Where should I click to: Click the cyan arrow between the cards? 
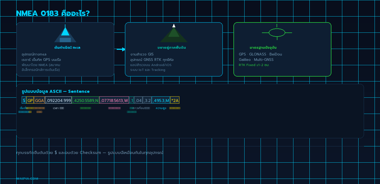(121, 49)
